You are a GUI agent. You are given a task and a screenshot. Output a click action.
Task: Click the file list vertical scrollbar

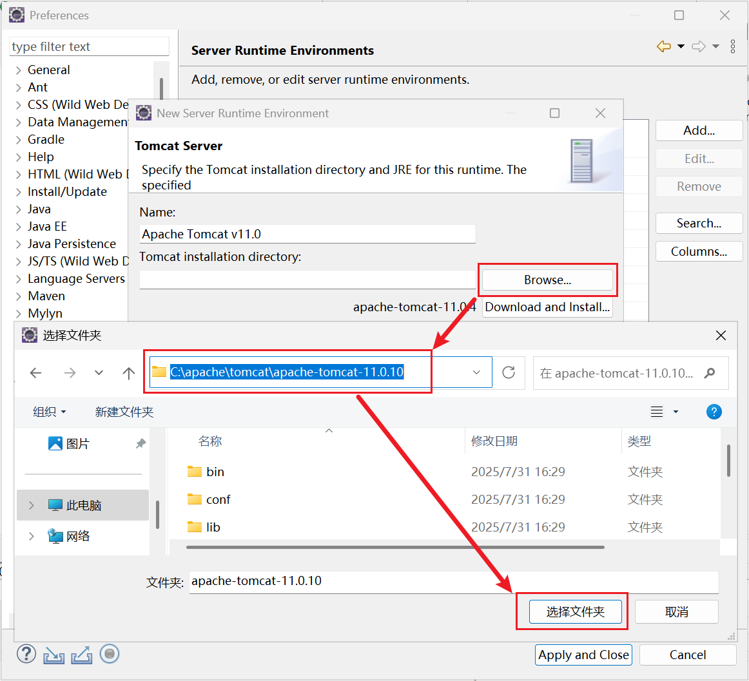coord(728,461)
